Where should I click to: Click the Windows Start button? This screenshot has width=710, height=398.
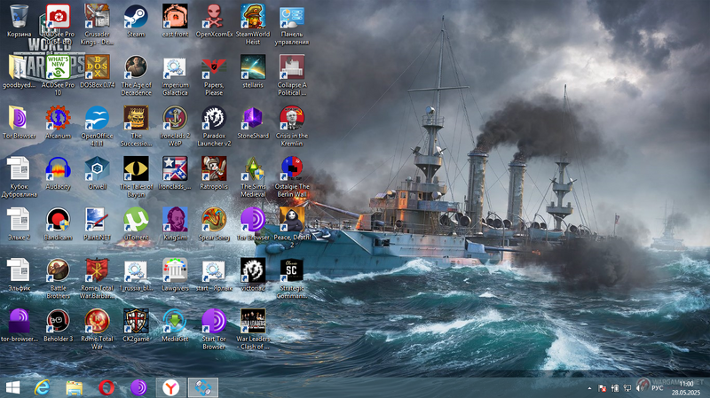coord(12,387)
